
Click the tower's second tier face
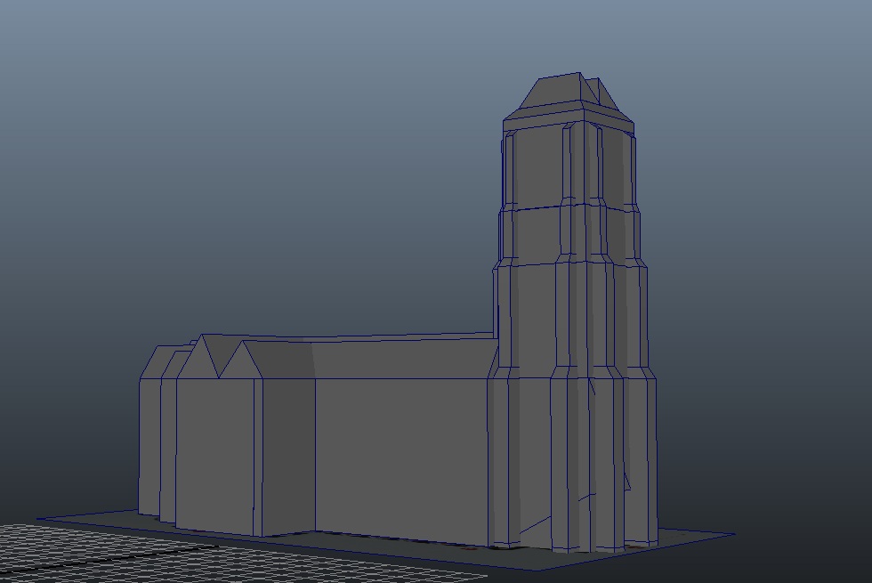(x=532, y=233)
